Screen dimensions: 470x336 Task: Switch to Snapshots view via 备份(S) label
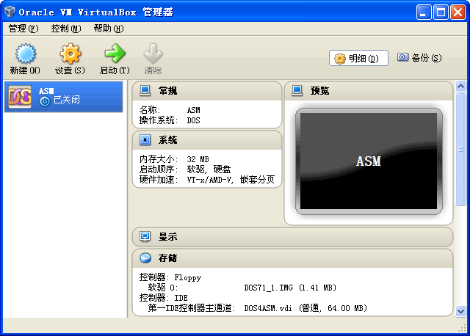[x=427, y=58]
